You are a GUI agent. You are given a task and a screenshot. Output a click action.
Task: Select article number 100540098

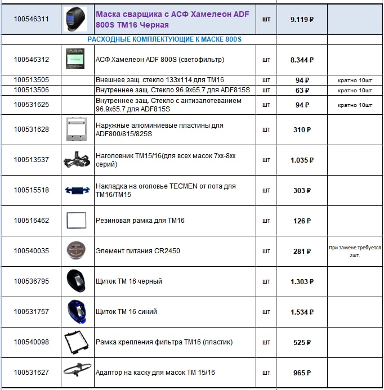pos(32,342)
